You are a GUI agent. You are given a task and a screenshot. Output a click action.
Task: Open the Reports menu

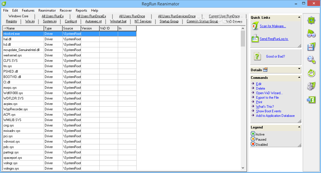81,10
